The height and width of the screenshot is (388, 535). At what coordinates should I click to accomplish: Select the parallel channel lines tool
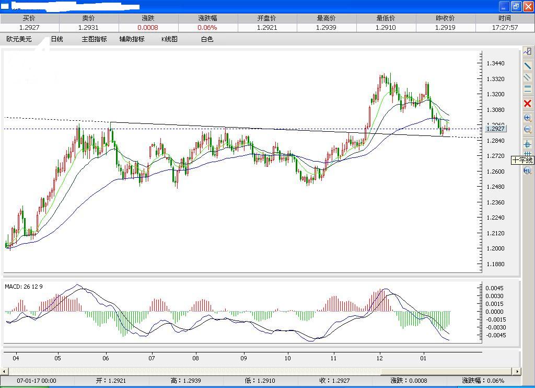(528, 77)
